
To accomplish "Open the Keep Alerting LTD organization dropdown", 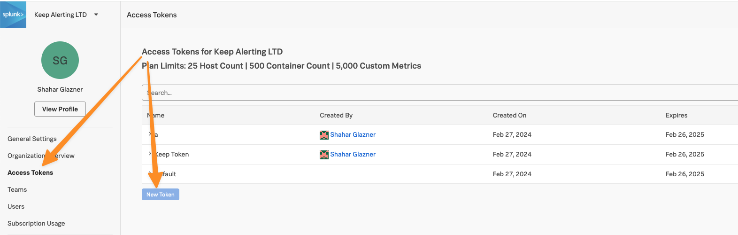I will click(x=96, y=15).
